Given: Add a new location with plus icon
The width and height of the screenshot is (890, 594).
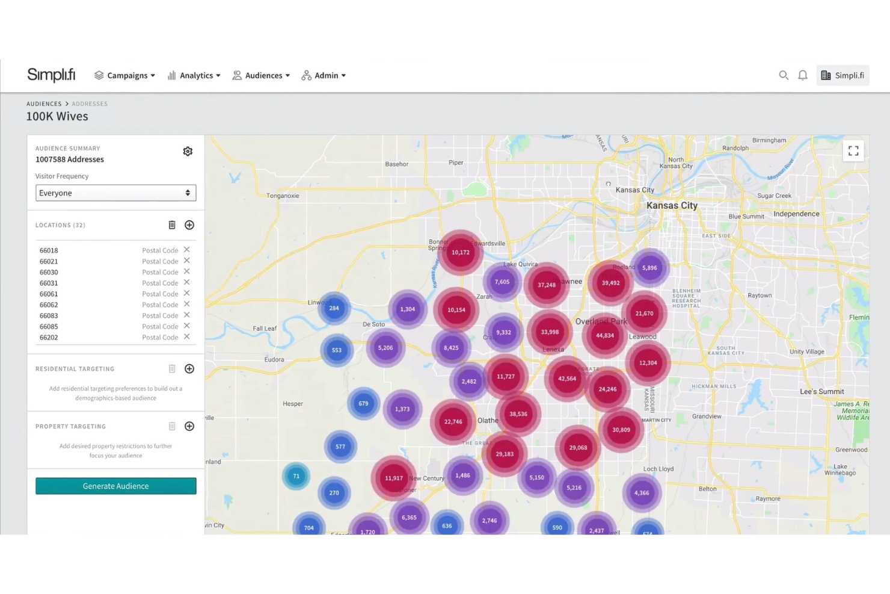Looking at the screenshot, I should coord(189,225).
